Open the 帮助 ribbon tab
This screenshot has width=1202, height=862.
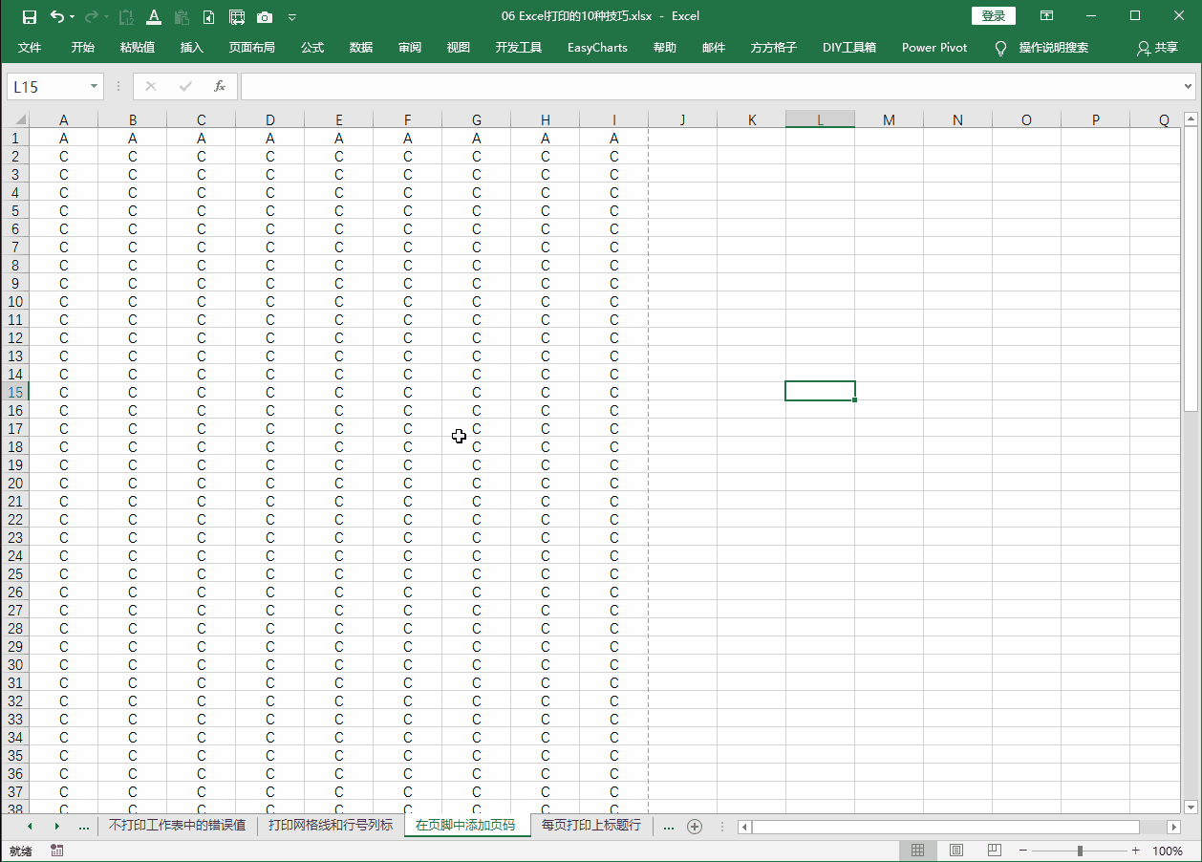(665, 48)
